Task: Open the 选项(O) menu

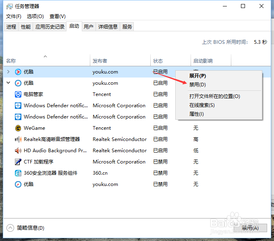Action: 35,16
